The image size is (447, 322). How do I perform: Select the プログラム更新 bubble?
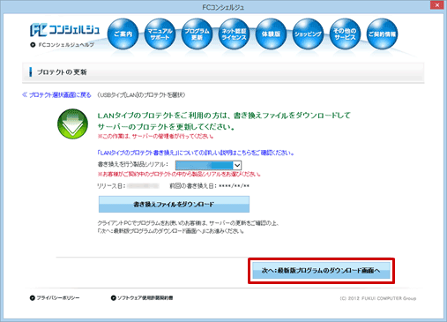pyautogui.click(x=197, y=34)
